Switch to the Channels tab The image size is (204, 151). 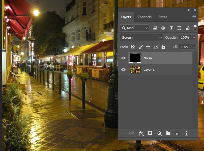click(x=144, y=17)
